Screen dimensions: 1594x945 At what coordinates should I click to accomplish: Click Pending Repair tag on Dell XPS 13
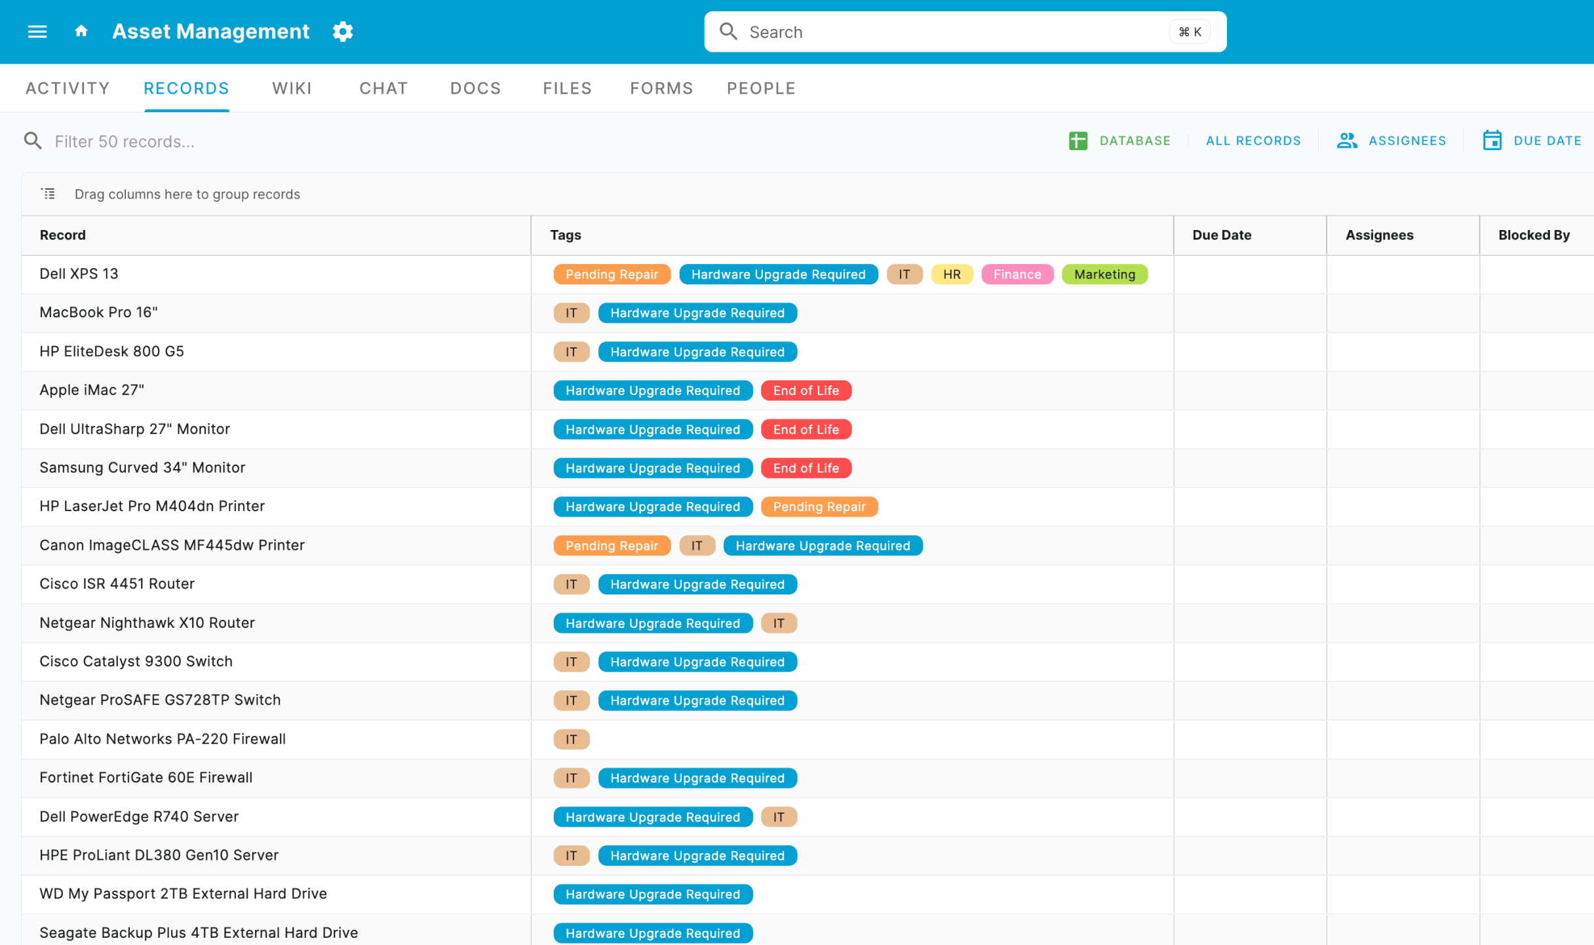tap(612, 275)
